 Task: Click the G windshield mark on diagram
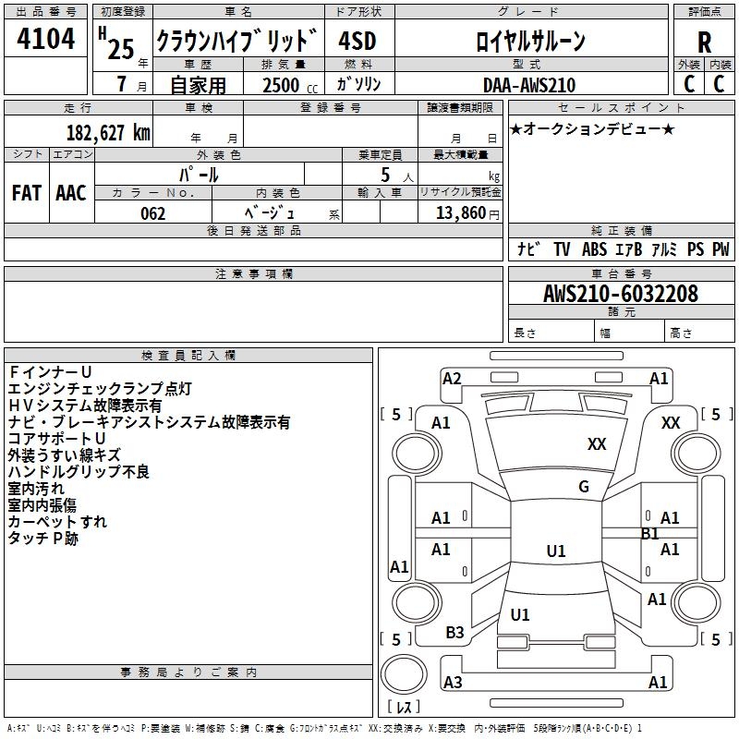click(584, 487)
